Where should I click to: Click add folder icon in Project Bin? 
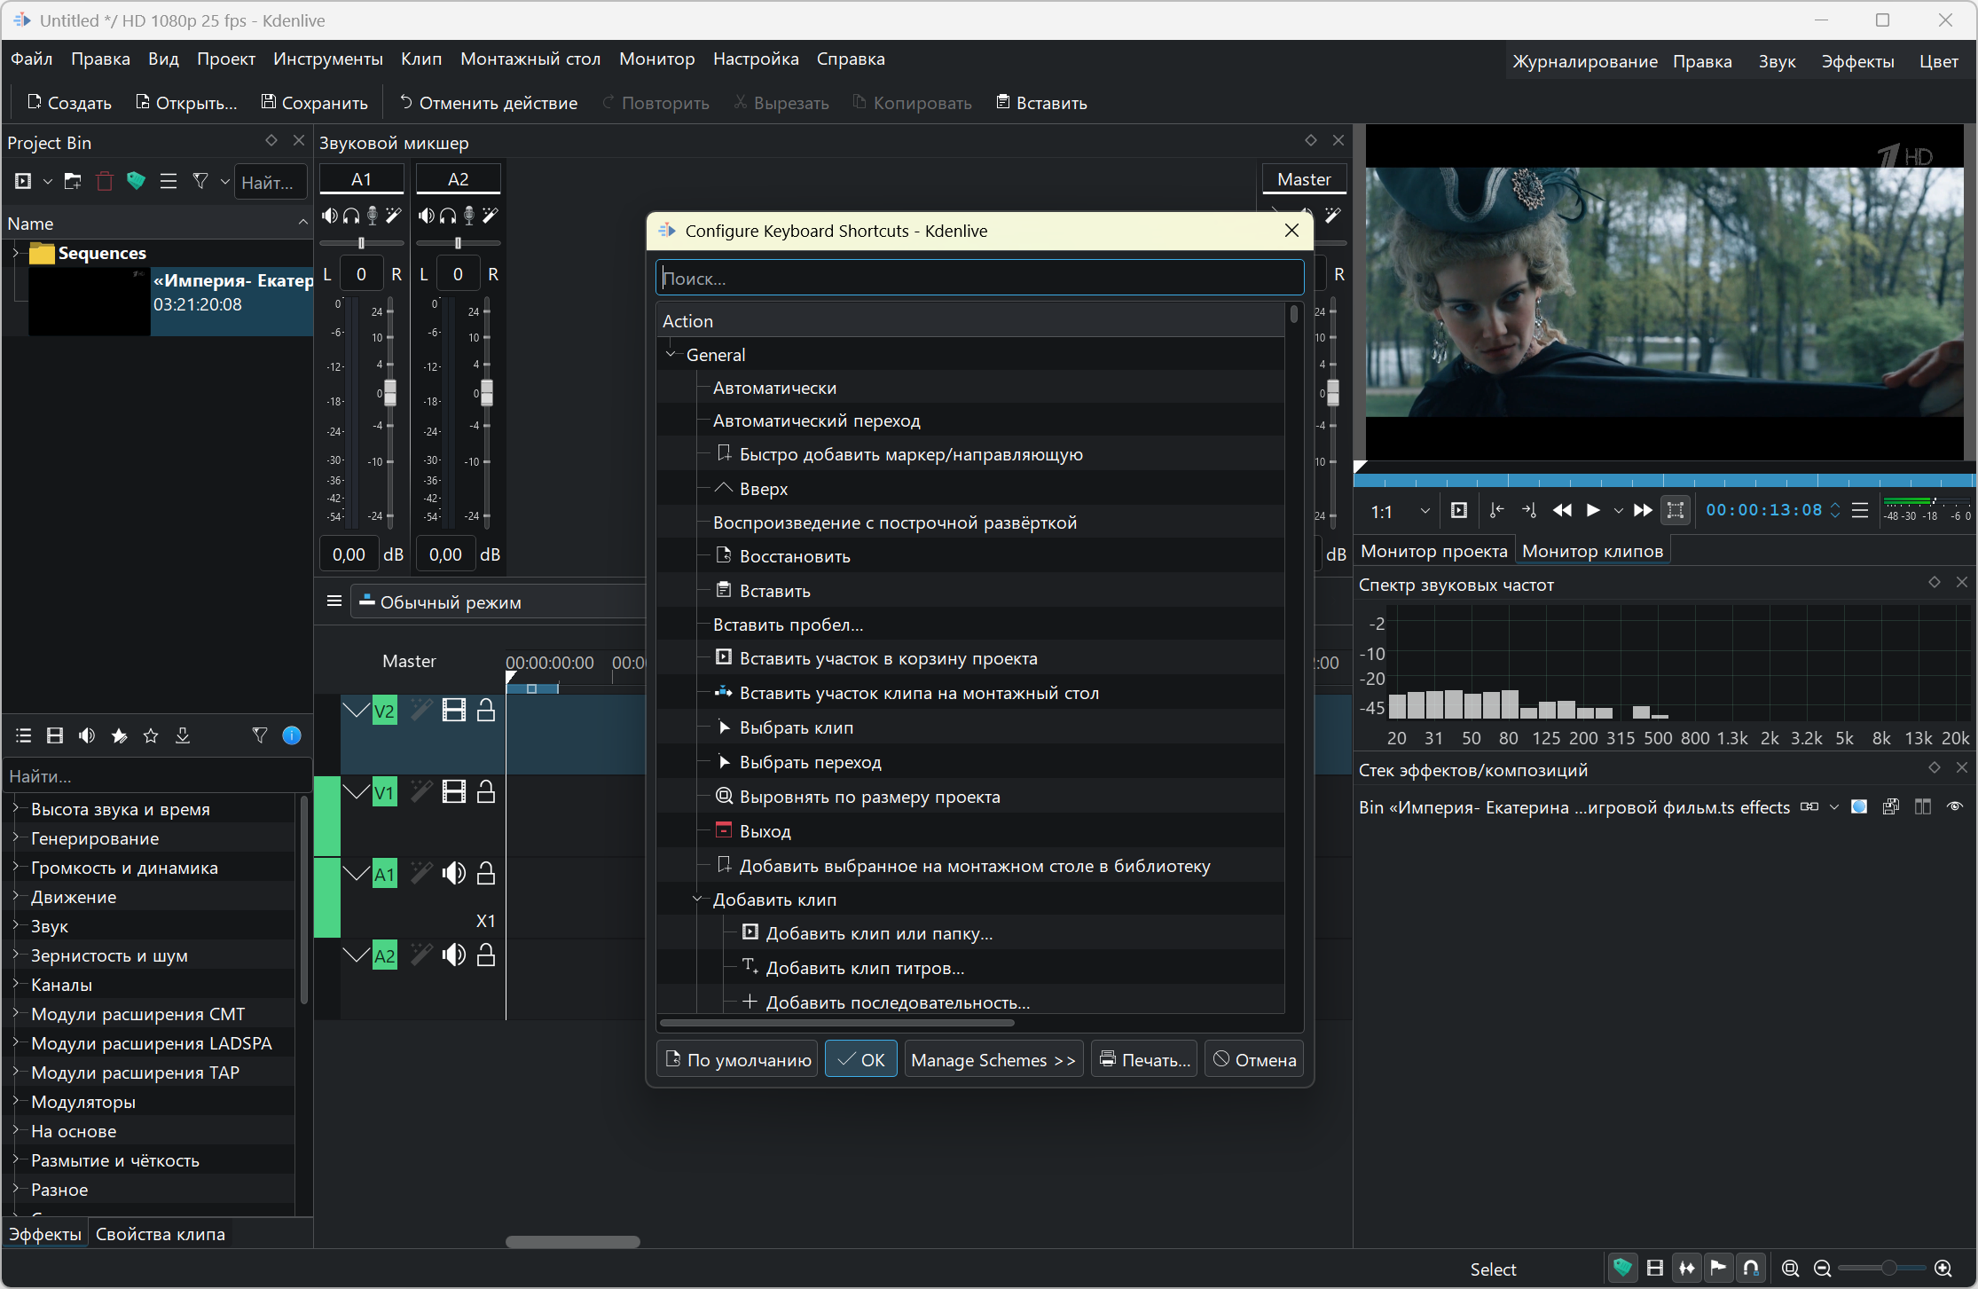pyautogui.click(x=73, y=182)
